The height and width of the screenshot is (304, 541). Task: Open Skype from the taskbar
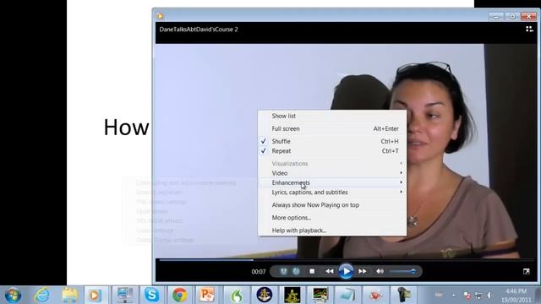click(x=151, y=295)
